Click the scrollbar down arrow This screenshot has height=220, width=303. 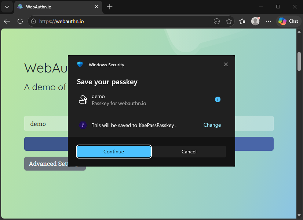pos(299,215)
